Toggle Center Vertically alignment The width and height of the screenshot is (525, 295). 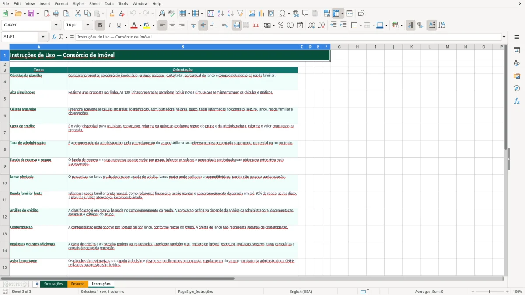[x=203, y=25]
